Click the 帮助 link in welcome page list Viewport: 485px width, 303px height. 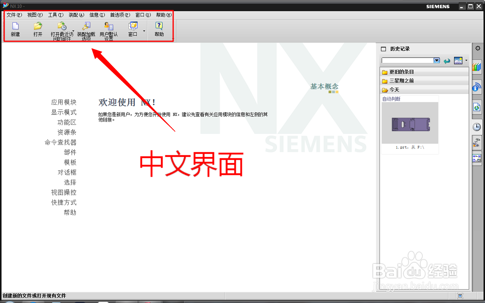(x=70, y=212)
